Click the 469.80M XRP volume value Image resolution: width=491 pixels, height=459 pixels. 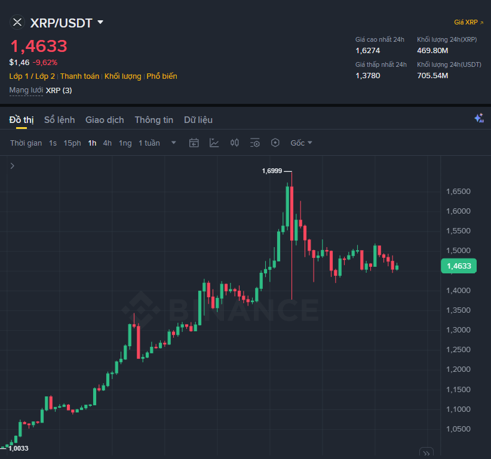coord(432,51)
